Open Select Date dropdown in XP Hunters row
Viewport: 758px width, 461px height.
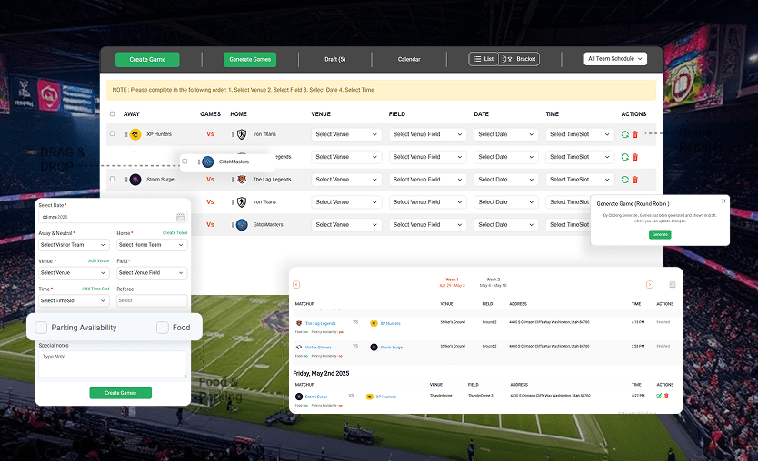(x=506, y=134)
